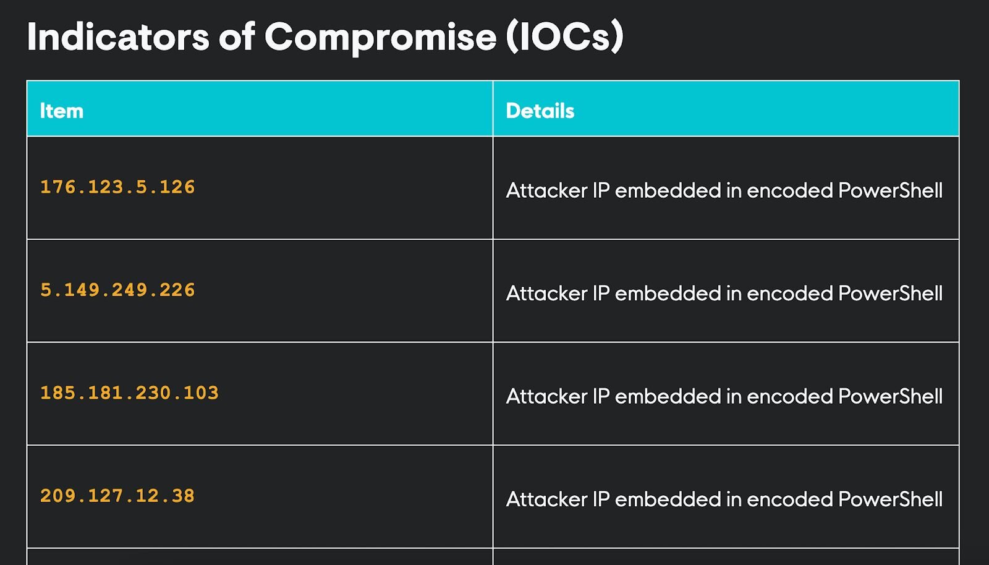The width and height of the screenshot is (989, 565).
Task: Click the word PowerShell in third row
Action: 891,396
